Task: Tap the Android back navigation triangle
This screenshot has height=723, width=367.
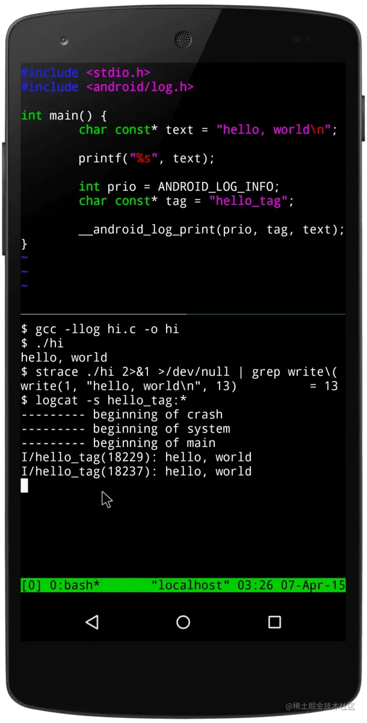Action: click(x=92, y=622)
